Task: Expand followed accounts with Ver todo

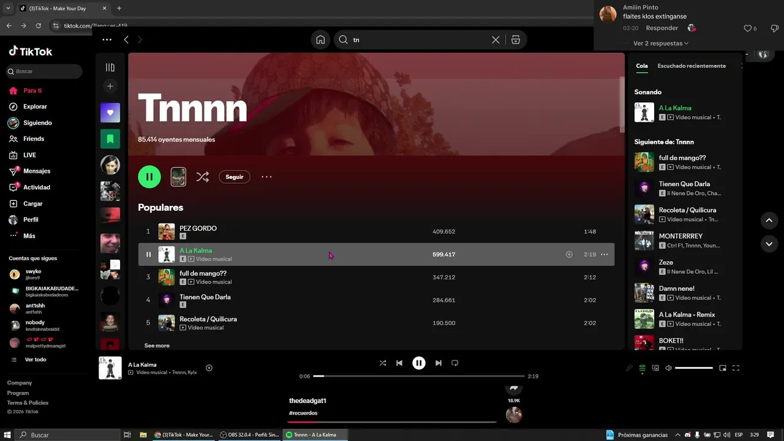Action: pyautogui.click(x=35, y=360)
